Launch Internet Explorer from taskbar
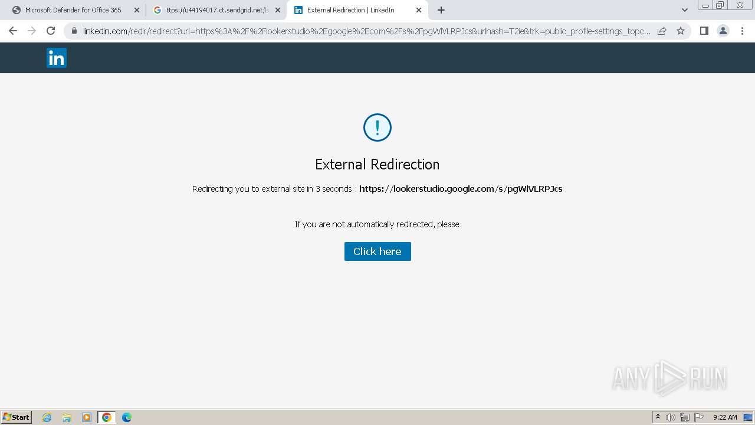This screenshot has height=425, width=755. (47, 417)
